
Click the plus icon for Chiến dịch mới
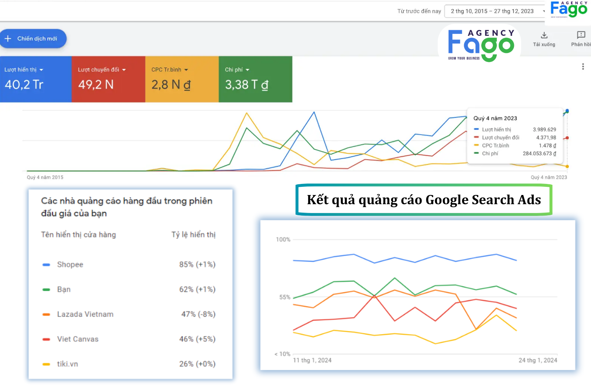point(8,39)
